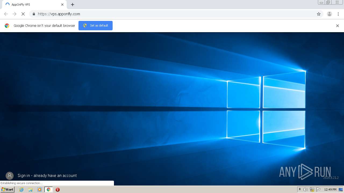Screen dimensions: 344x193
Task: Select the AppOnFly VPS browser tab
Action: click(x=34, y=5)
